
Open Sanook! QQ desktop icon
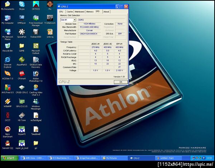pyautogui.click(x=8, y=145)
